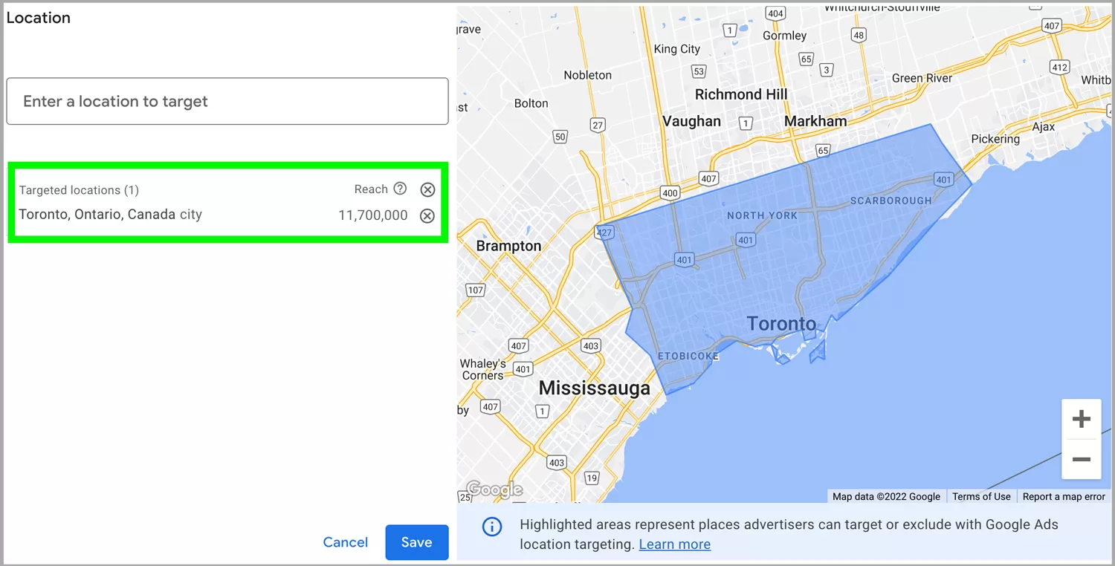Screen dimensions: 1115x566
Task: Click the Scarborough label on the map
Action: (x=891, y=201)
